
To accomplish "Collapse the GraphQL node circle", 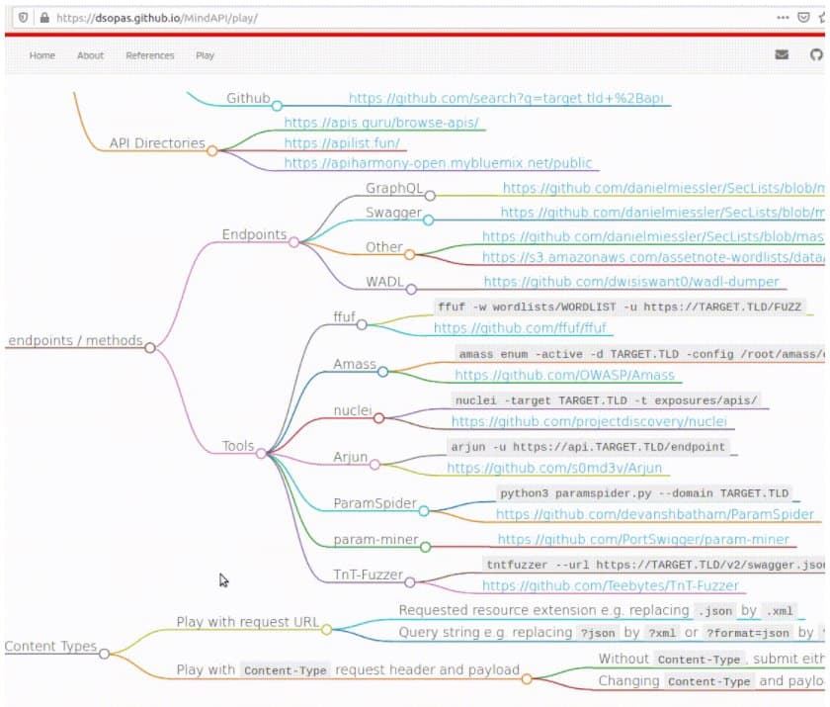I will point(431,196).
